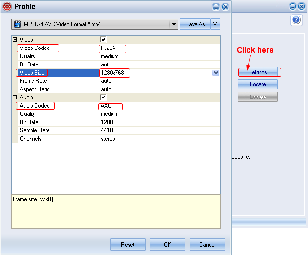The height and width of the screenshot is (255, 308).
Task: Click the stereo channels value
Action: pos(108,139)
